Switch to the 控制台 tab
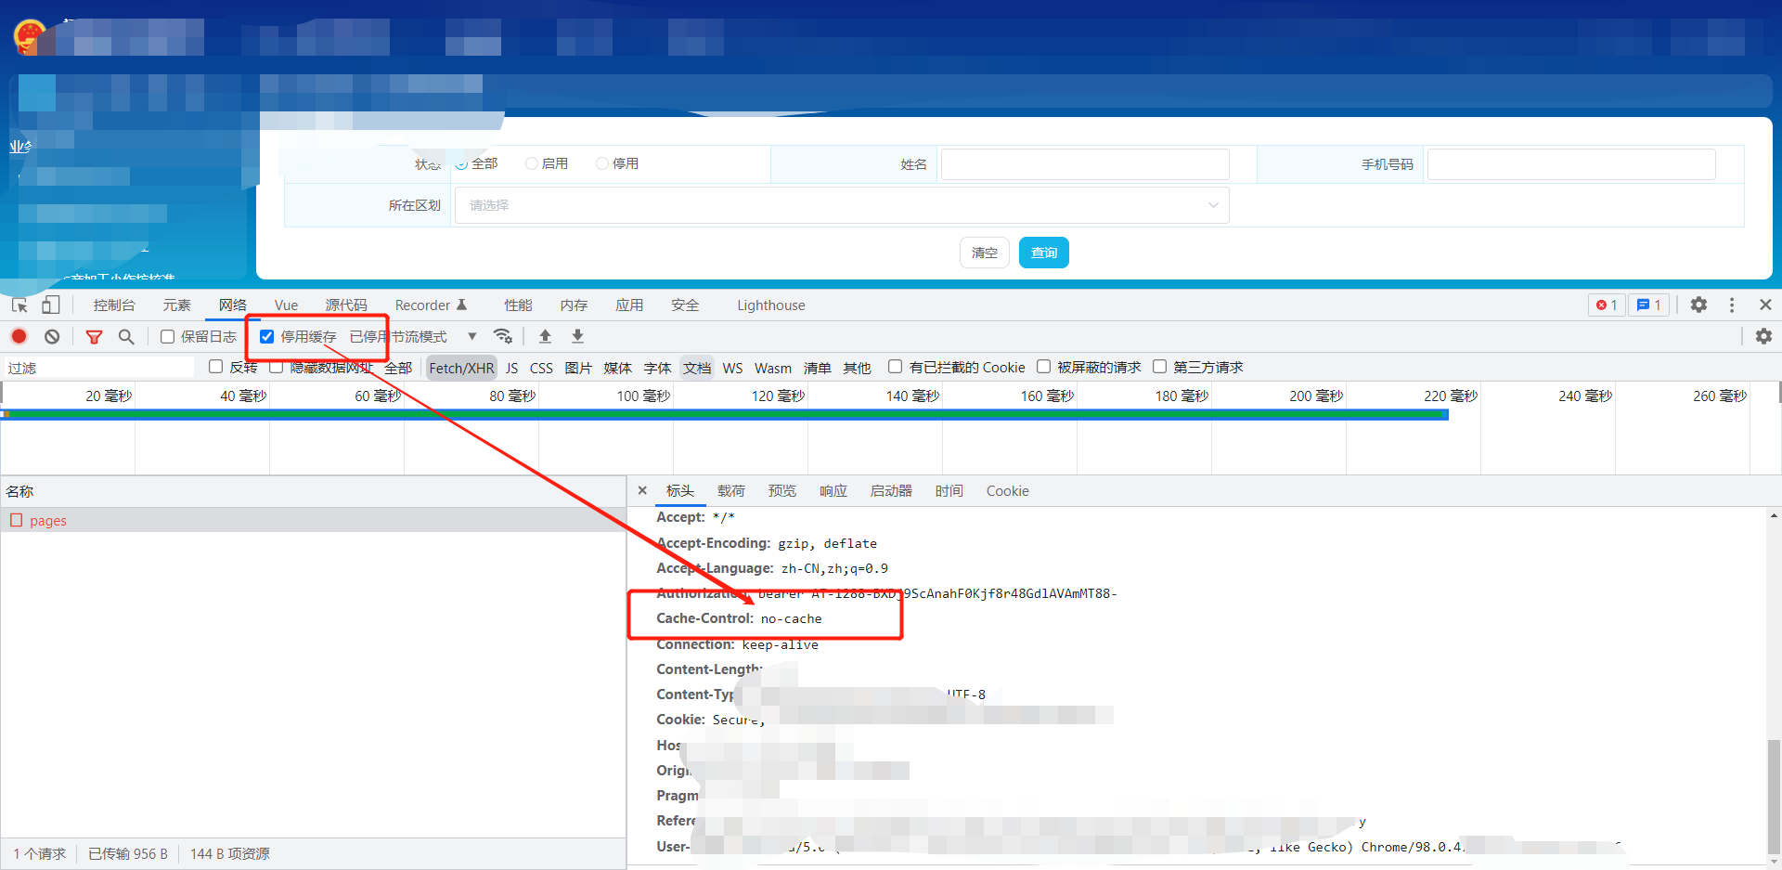The height and width of the screenshot is (870, 1782). (114, 305)
